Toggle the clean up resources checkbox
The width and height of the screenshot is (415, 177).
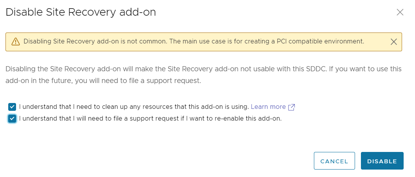pos(12,107)
